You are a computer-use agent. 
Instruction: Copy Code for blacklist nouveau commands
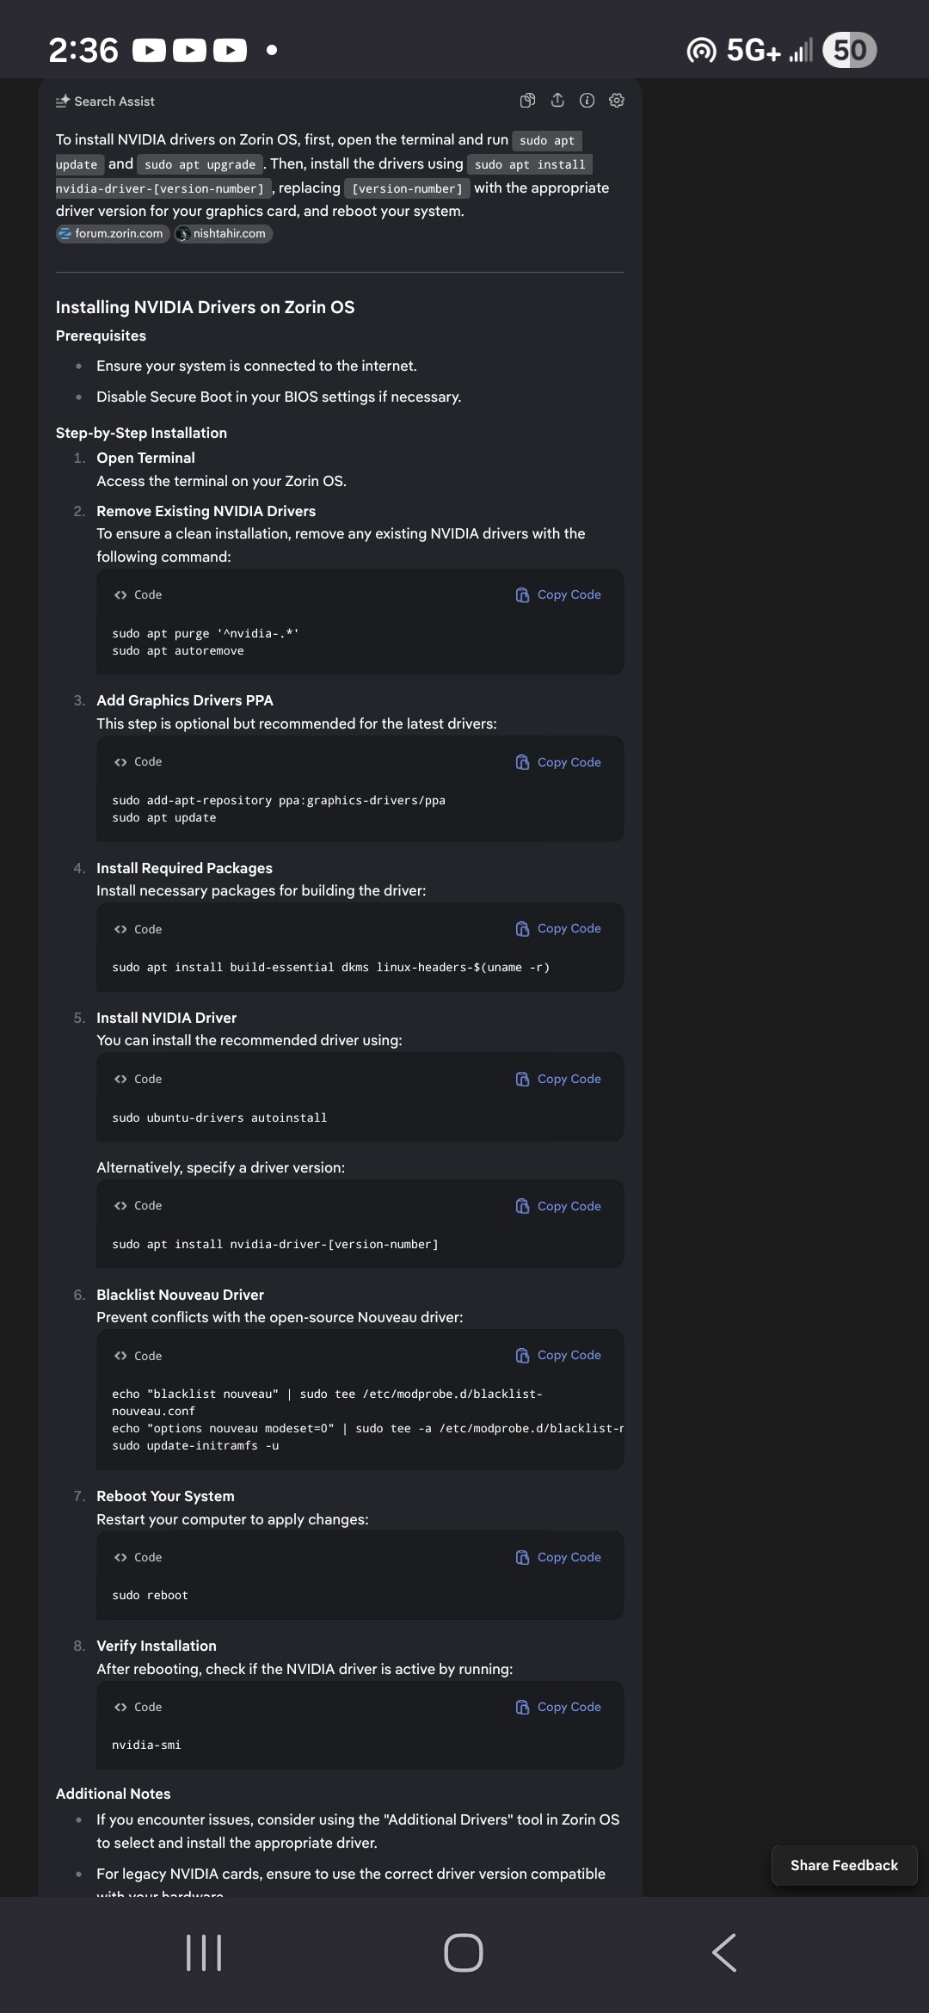(558, 1355)
